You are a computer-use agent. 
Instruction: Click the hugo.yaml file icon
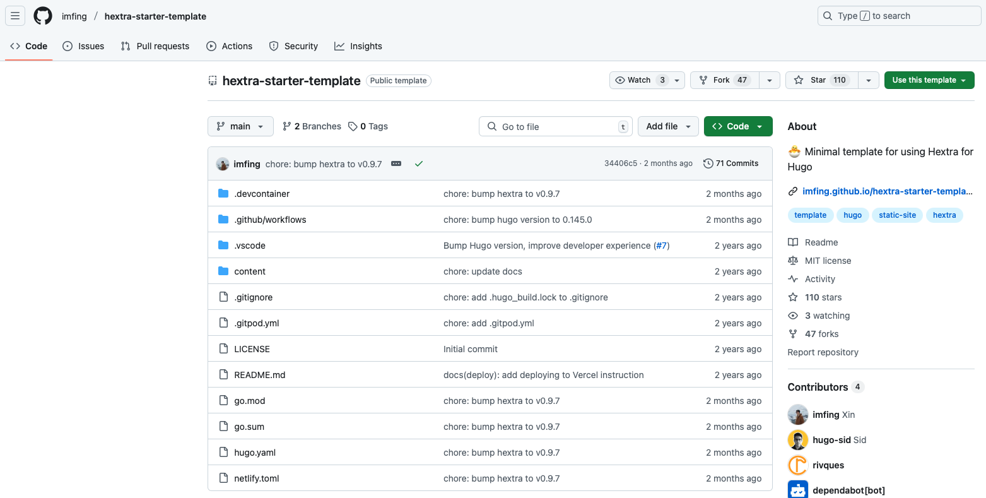[223, 452]
